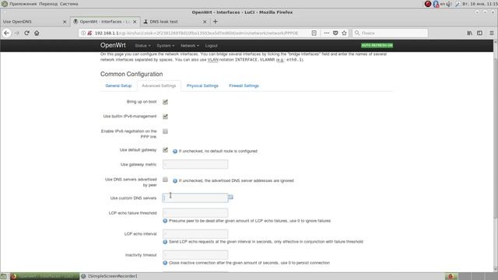Click the browser address bar URL
This screenshot has height=280, width=498.
click(x=196, y=33)
